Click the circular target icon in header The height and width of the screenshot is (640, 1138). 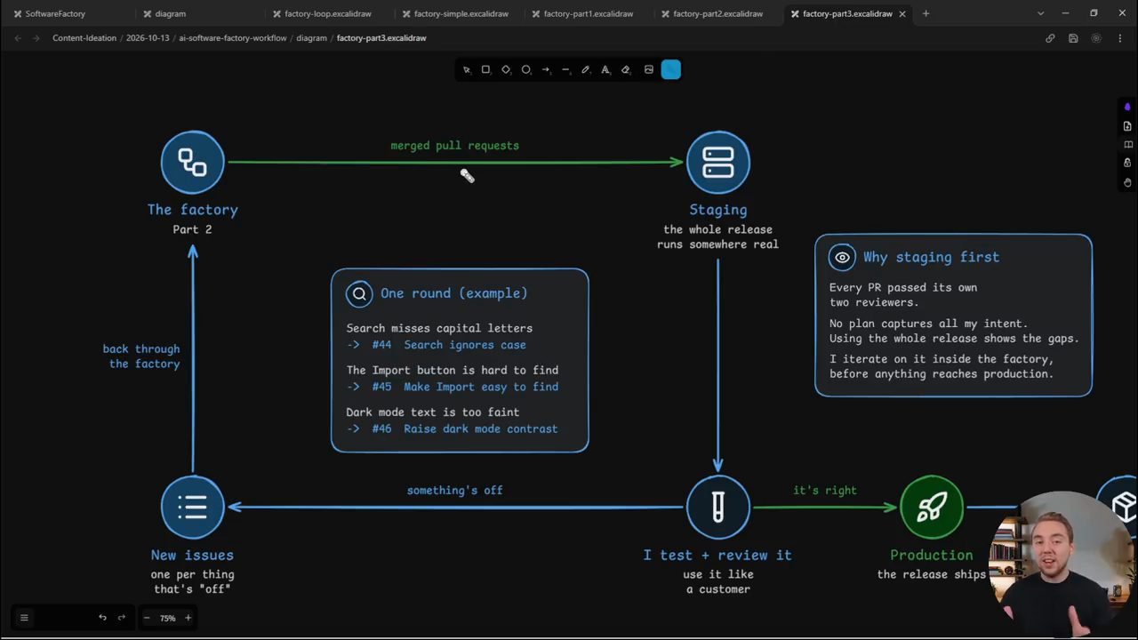tap(1096, 38)
